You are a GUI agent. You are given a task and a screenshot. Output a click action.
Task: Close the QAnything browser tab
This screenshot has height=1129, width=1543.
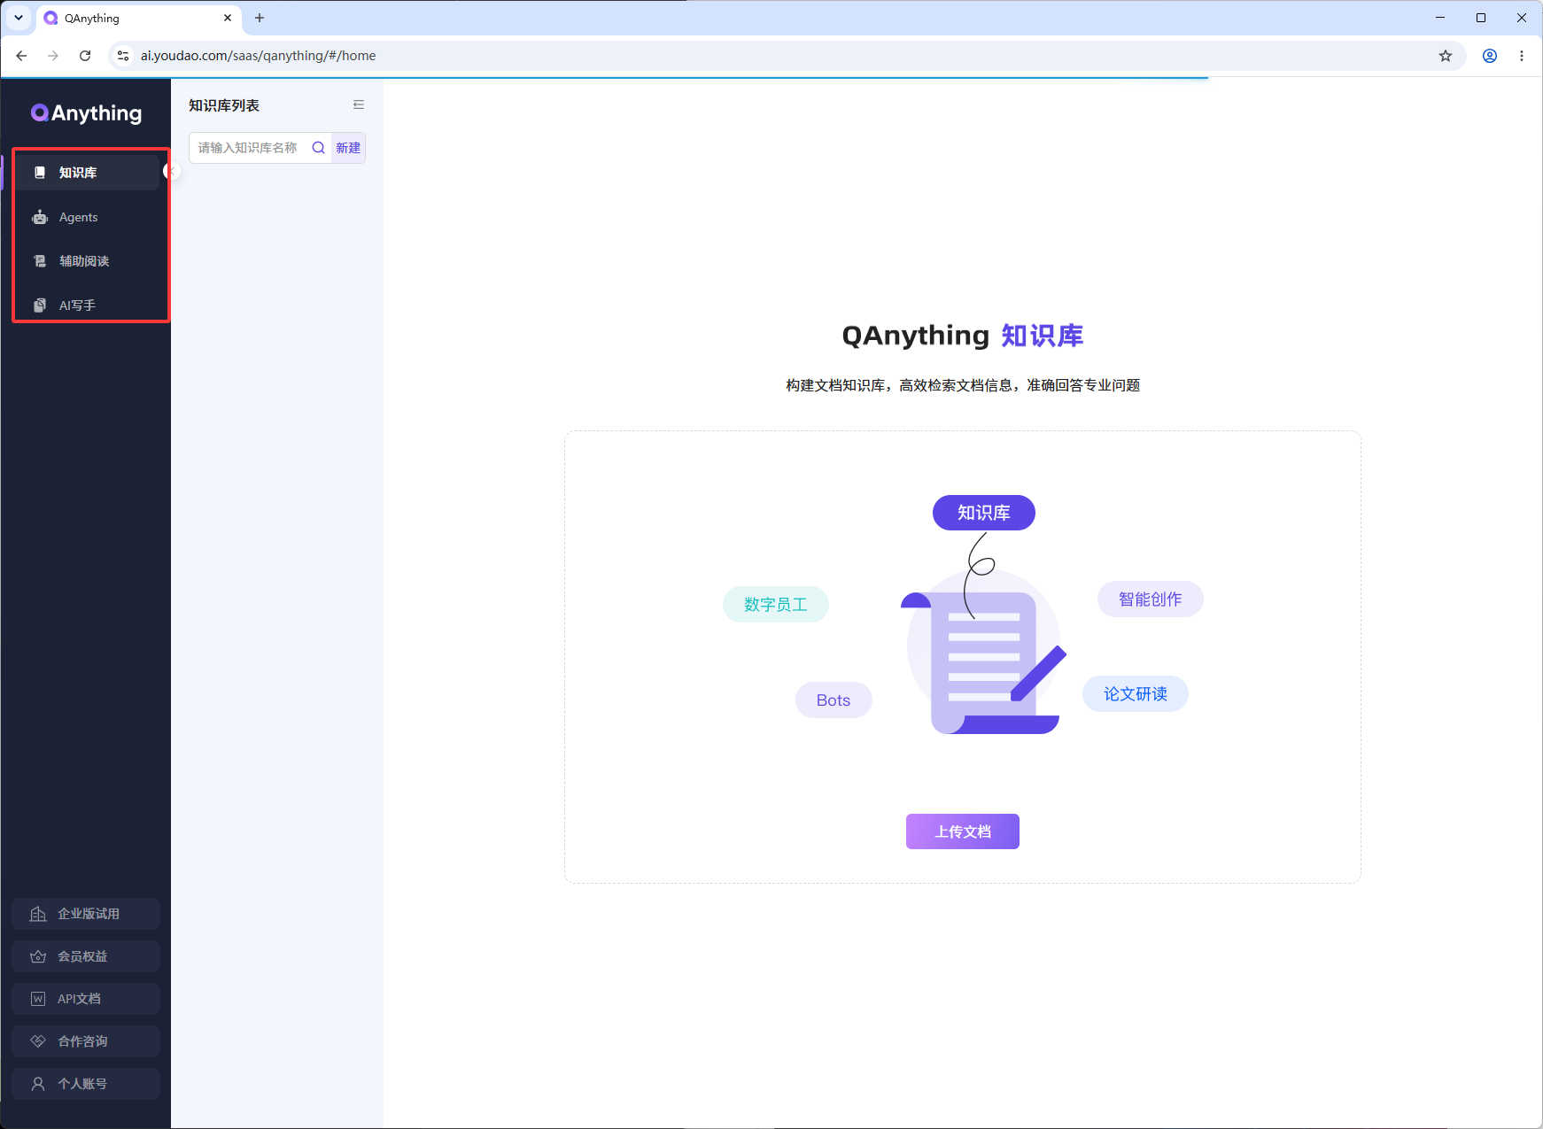pyautogui.click(x=228, y=18)
